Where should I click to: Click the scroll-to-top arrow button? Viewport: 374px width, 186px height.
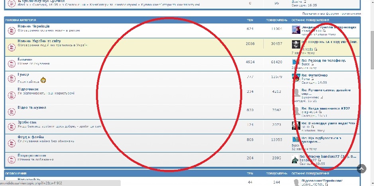pos(361,168)
